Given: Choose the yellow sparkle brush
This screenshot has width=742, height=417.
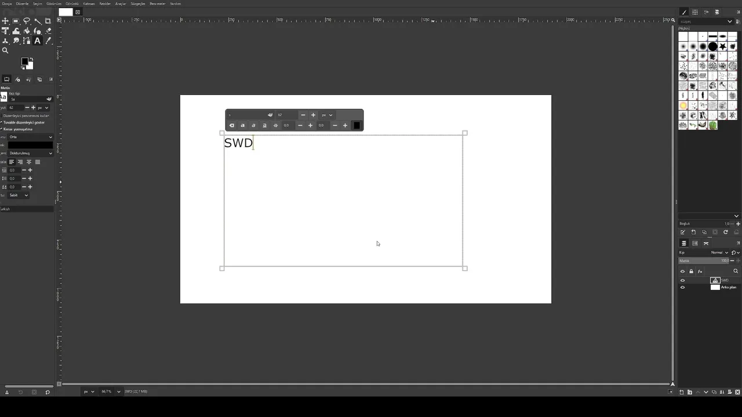Looking at the screenshot, I should click(683, 105).
